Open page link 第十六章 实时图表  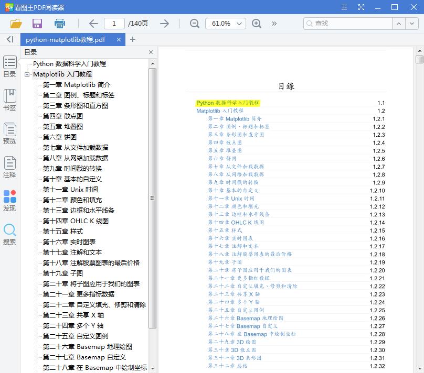pyautogui.click(x=231, y=238)
